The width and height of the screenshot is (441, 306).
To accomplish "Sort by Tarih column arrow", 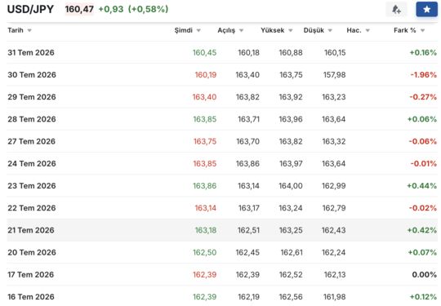I will coord(29,30).
